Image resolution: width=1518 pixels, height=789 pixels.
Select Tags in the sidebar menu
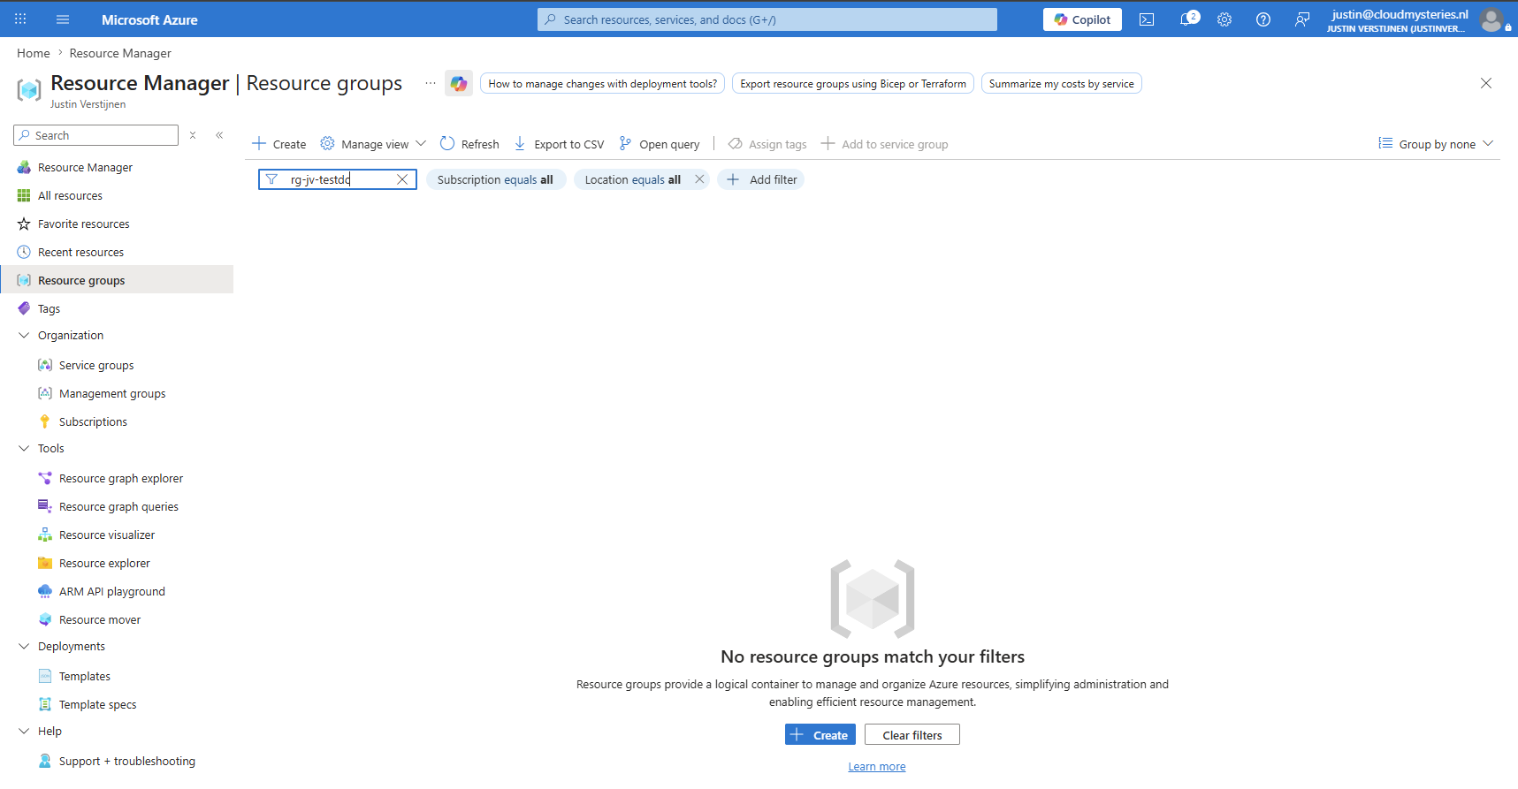49,309
